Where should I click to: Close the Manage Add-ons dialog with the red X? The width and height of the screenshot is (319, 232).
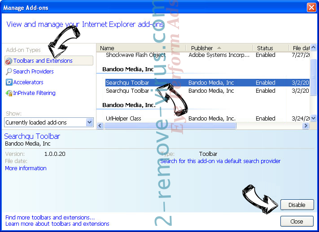pyautogui.click(x=311, y=8)
